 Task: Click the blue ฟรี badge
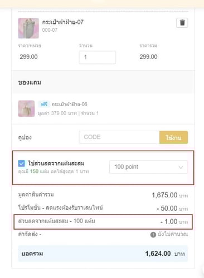[x=44, y=104]
